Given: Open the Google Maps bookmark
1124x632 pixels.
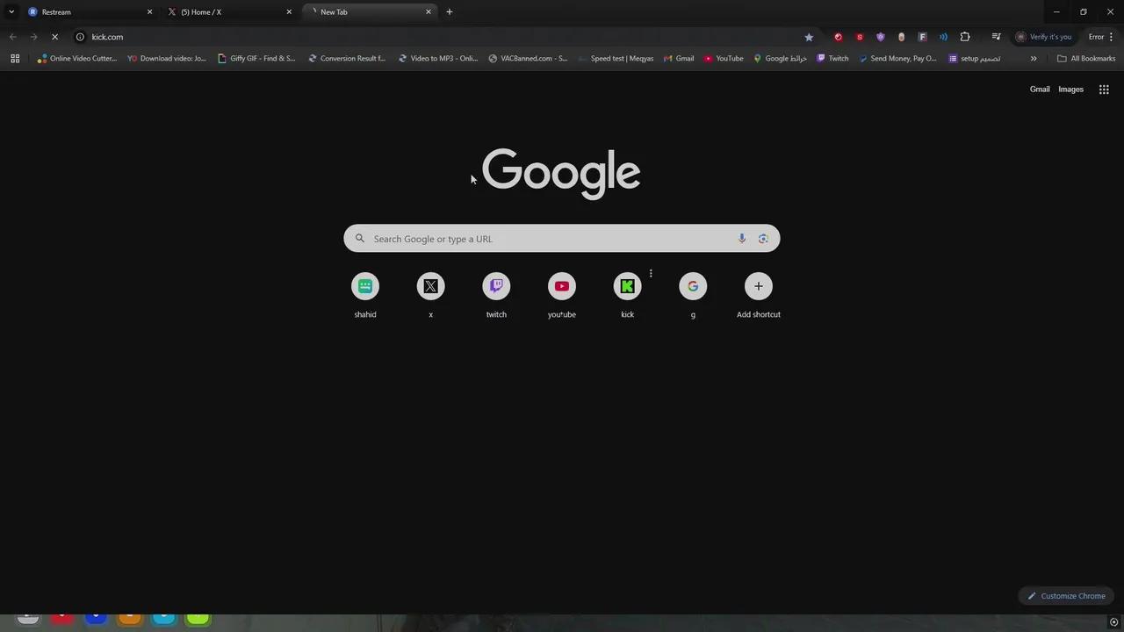Looking at the screenshot, I should tap(780, 59).
